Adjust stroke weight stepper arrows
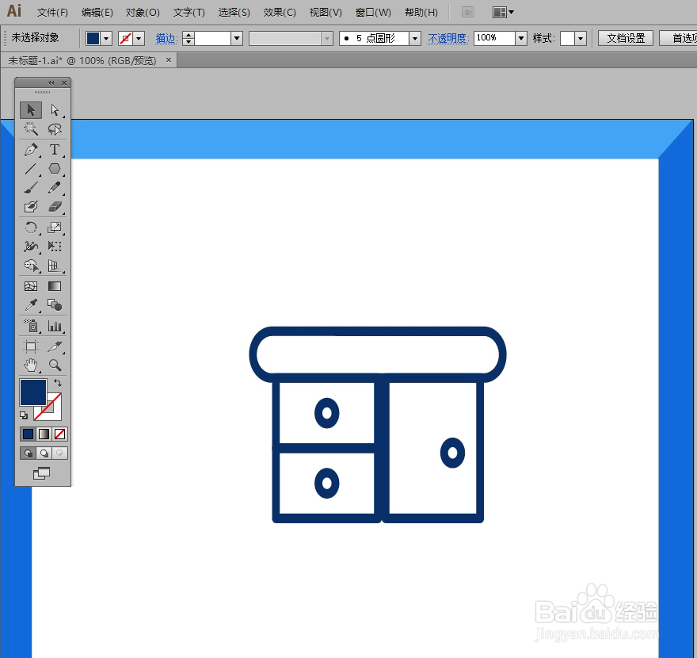 tap(189, 39)
